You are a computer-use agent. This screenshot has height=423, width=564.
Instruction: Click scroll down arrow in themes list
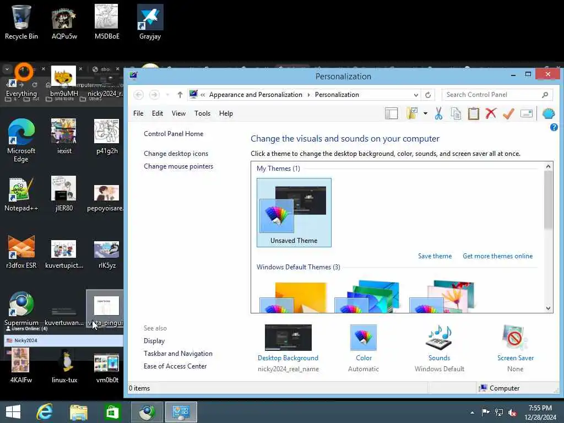tap(548, 308)
